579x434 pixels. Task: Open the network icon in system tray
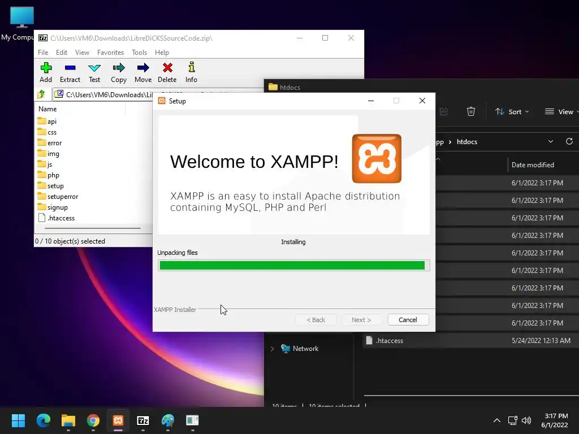(x=512, y=420)
